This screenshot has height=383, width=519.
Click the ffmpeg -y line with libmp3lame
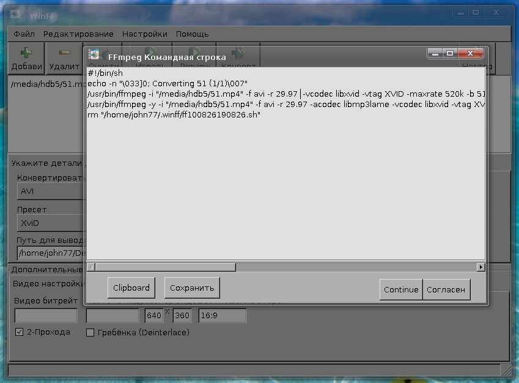click(x=286, y=105)
